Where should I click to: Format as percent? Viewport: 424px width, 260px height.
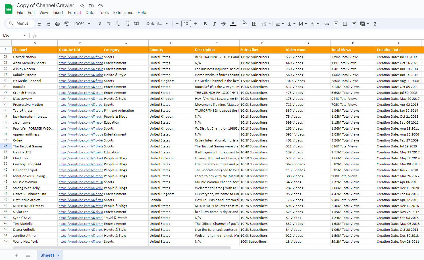[109, 24]
